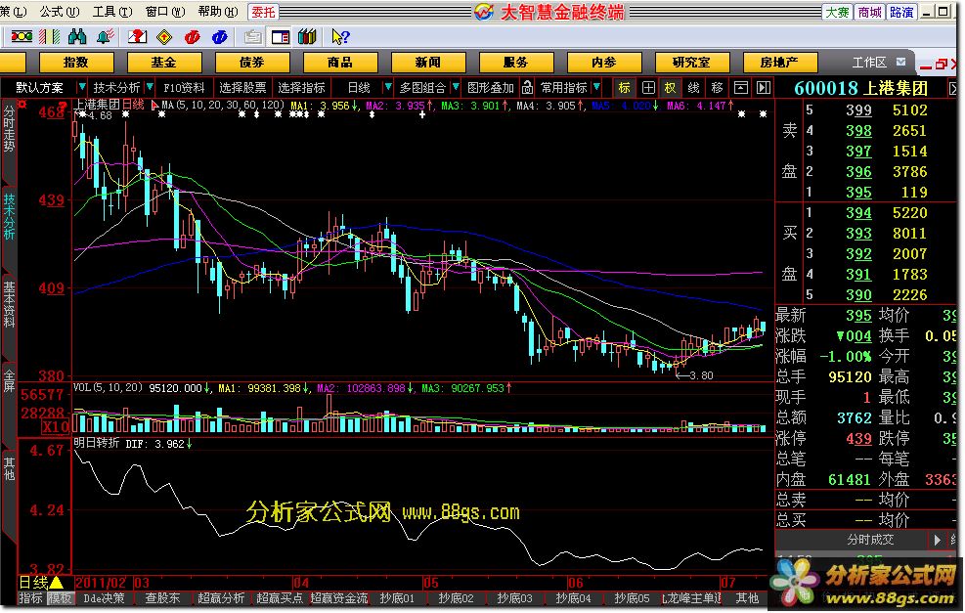
Task: Click the traffic light toolbar icon
Action: coord(22,37)
